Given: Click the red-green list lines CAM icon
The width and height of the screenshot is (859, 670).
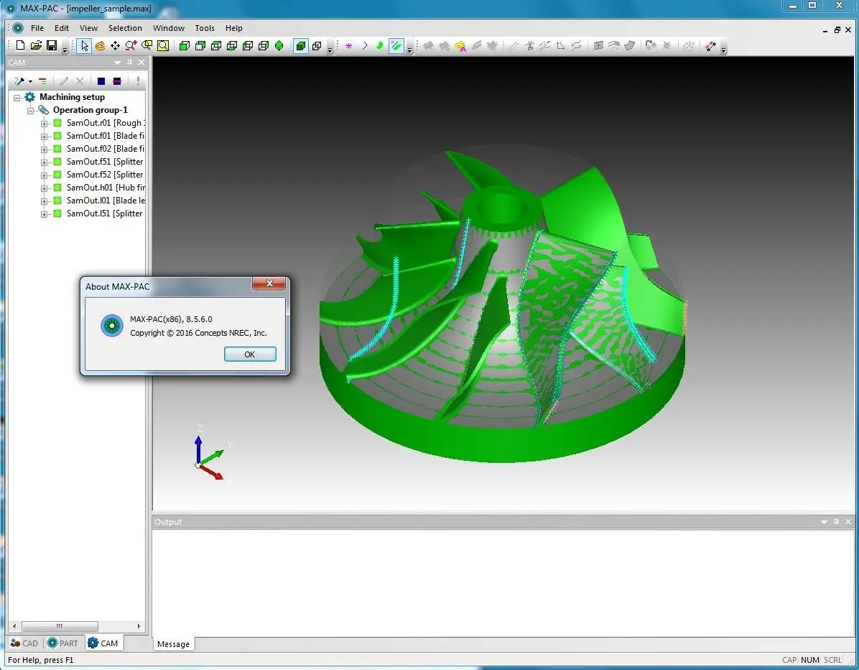Looking at the screenshot, I should point(42,81).
